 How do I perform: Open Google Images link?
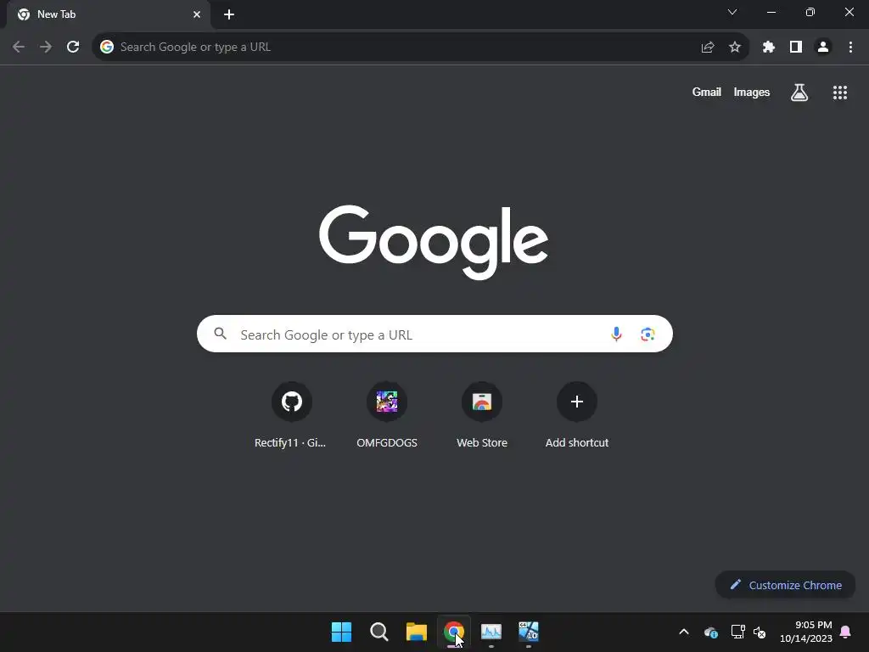click(751, 92)
